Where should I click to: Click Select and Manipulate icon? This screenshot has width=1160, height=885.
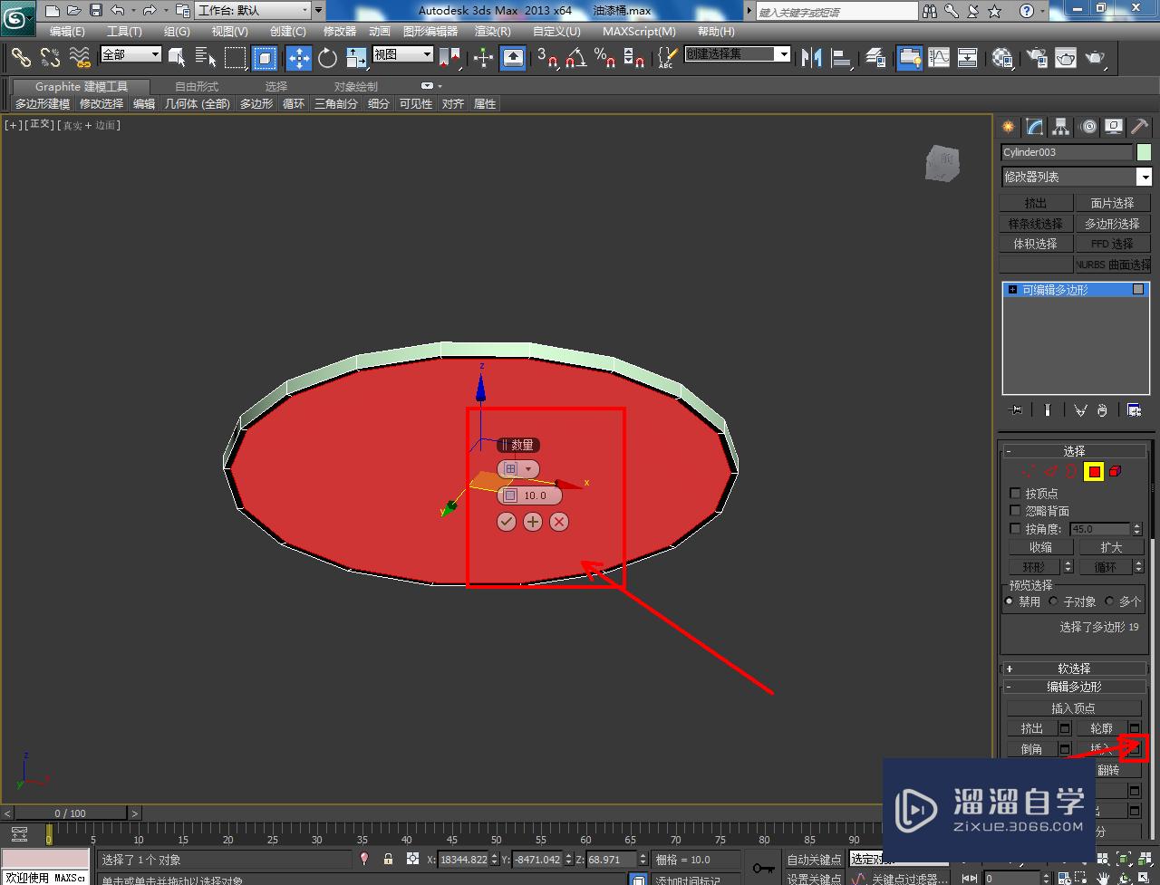pyautogui.click(x=483, y=57)
